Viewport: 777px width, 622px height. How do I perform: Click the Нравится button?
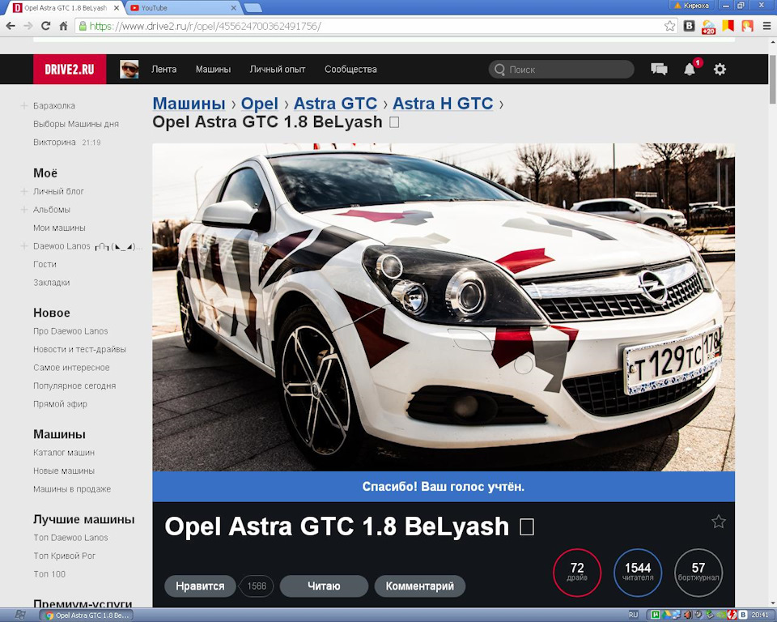coord(200,586)
